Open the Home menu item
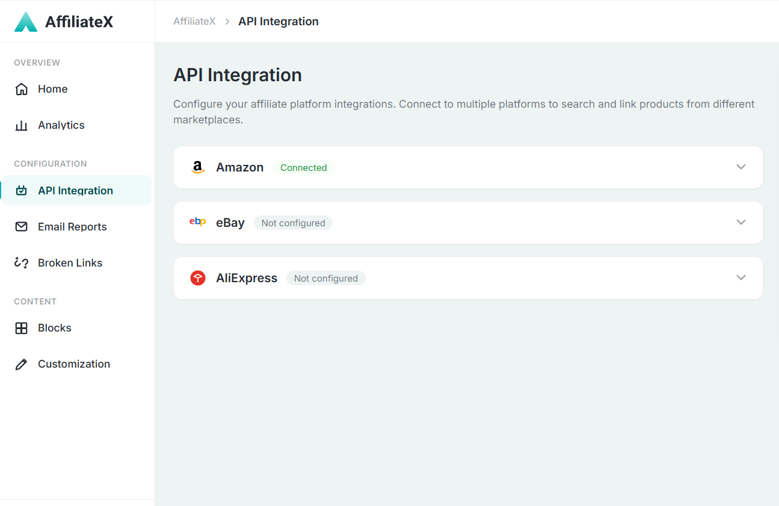 77,89
